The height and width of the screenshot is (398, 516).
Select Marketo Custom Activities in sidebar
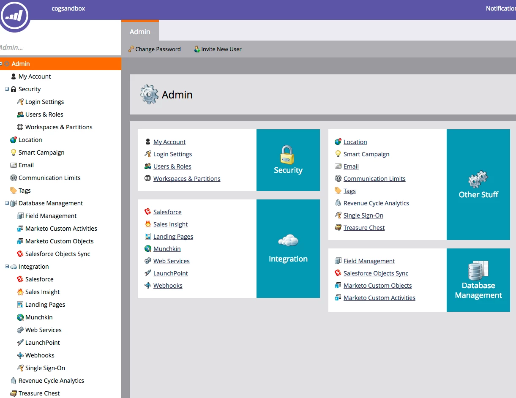click(61, 229)
